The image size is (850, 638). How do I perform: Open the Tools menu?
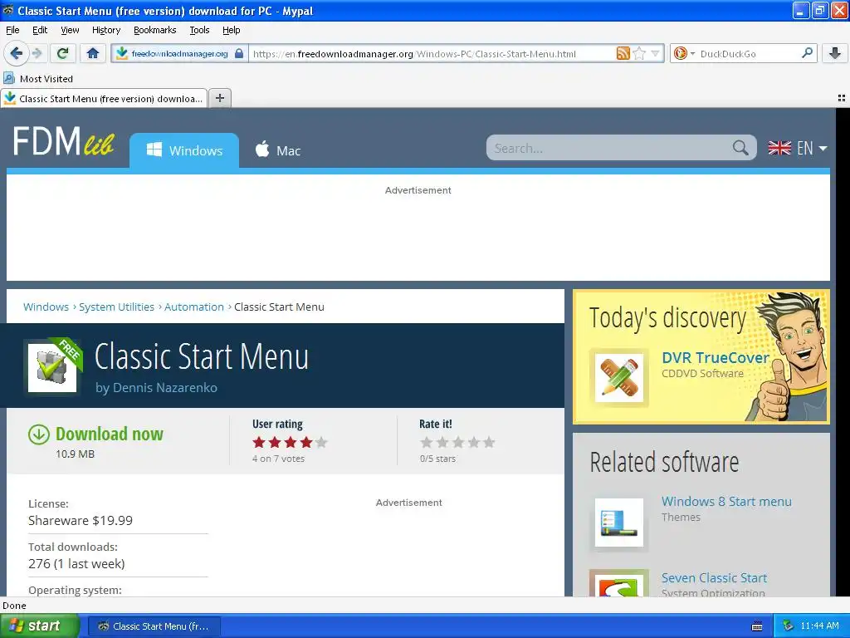tap(199, 30)
